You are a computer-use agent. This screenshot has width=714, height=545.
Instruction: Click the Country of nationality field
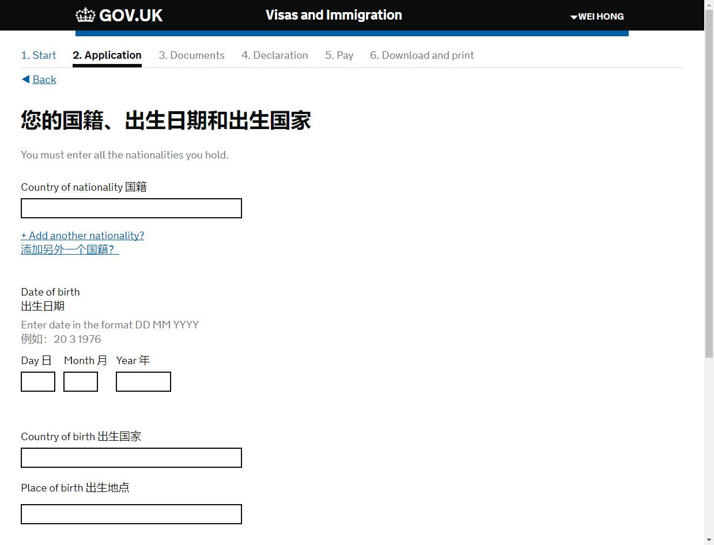pyautogui.click(x=131, y=209)
